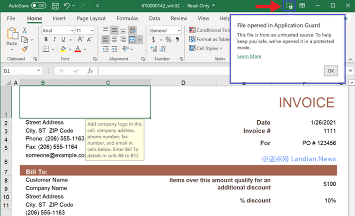Switch to the Insert tab
The width and height of the screenshot is (355, 216).
point(59,18)
